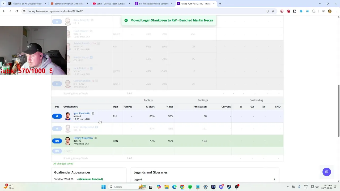Open Jeremy Swayman's player note icon
The image size is (340, 191).
[x=95, y=138]
